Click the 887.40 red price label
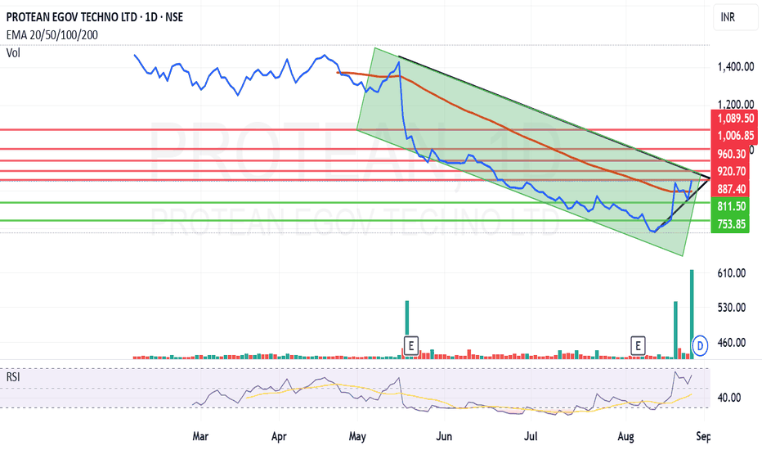Viewport: 762px width, 450px height. pyautogui.click(x=731, y=189)
